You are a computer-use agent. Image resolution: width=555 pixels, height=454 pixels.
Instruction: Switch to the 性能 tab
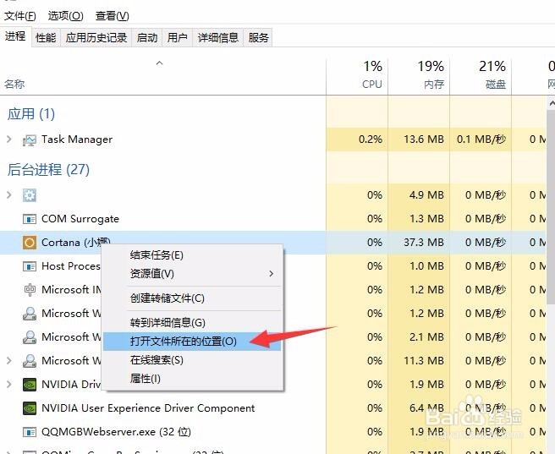click(46, 37)
